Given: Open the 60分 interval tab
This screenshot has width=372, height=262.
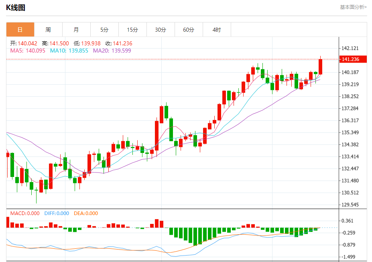Looking at the screenshot, I should (189, 30).
